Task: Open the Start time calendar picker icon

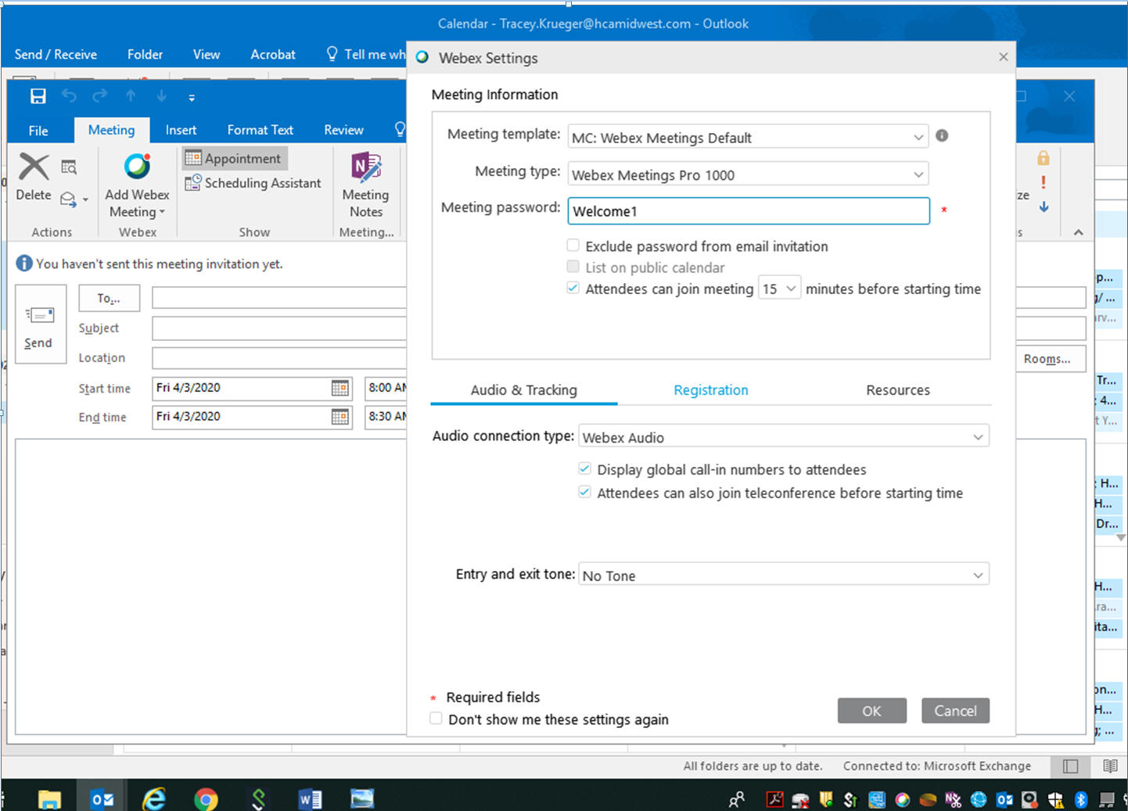Action: point(339,388)
